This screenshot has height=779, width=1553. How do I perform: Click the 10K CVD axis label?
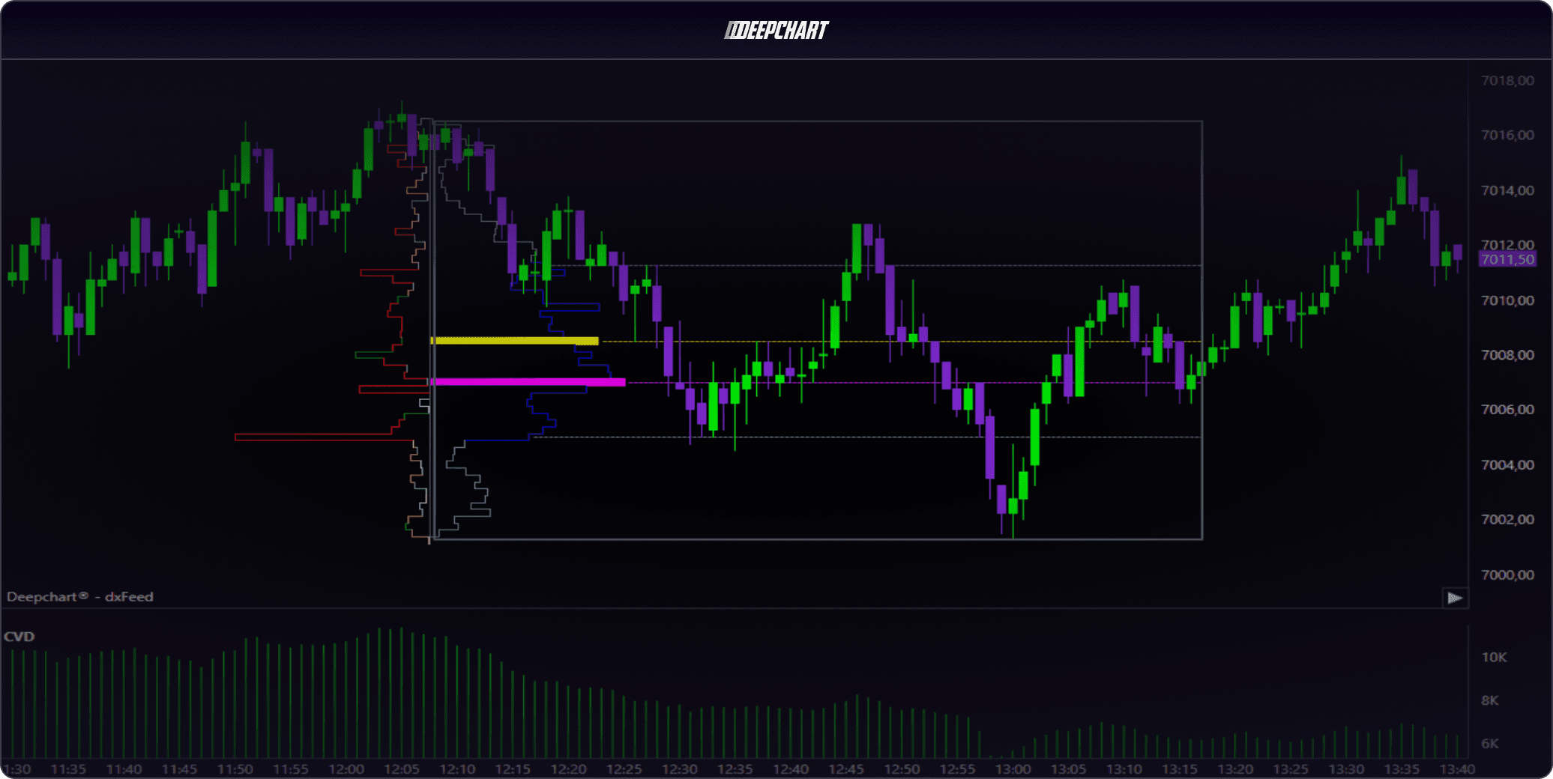pos(1494,658)
